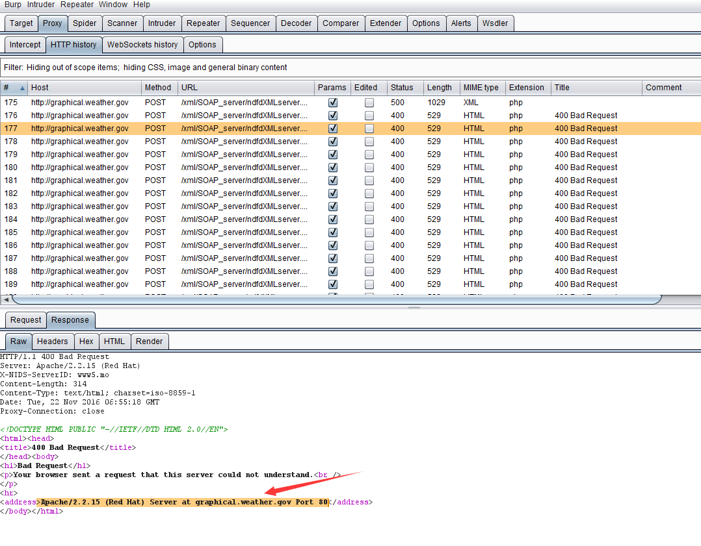Open the Decoder tool tab
This screenshot has width=701, height=546.
(x=296, y=23)
